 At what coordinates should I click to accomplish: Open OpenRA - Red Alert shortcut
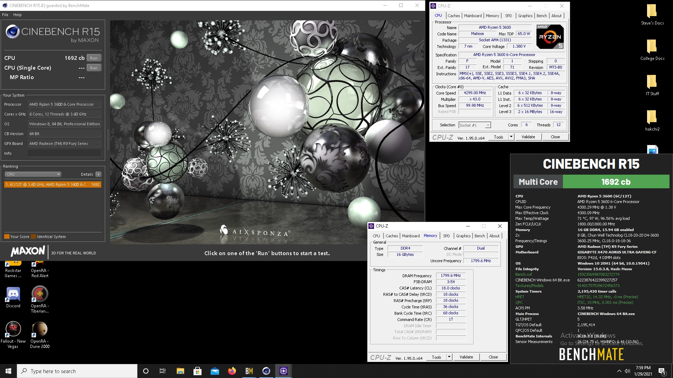point(40,269)
